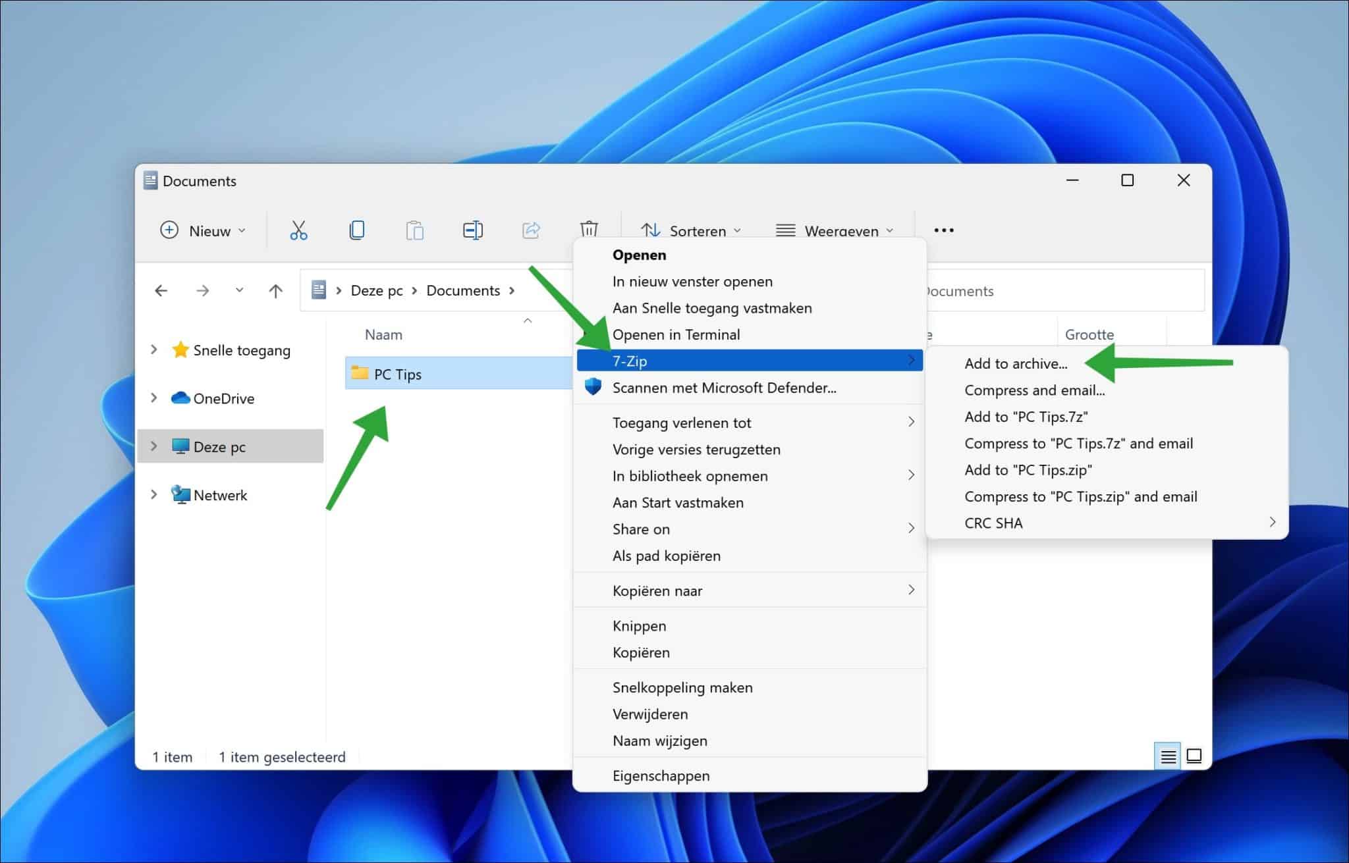The image size is (1349, 863).
Task: Click the Share icon in the toolbar
Action: (530, 230)
